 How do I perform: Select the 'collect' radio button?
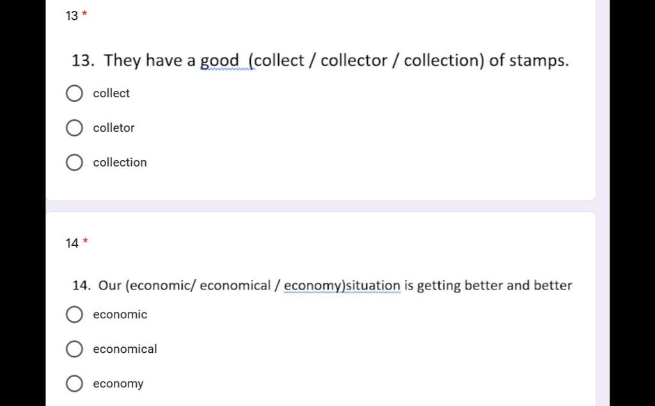[74, 93]
